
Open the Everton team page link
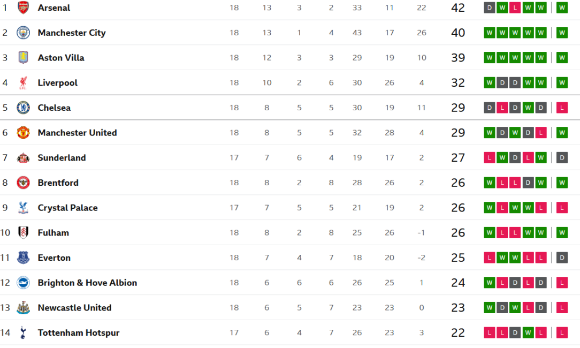click(54, 258)
